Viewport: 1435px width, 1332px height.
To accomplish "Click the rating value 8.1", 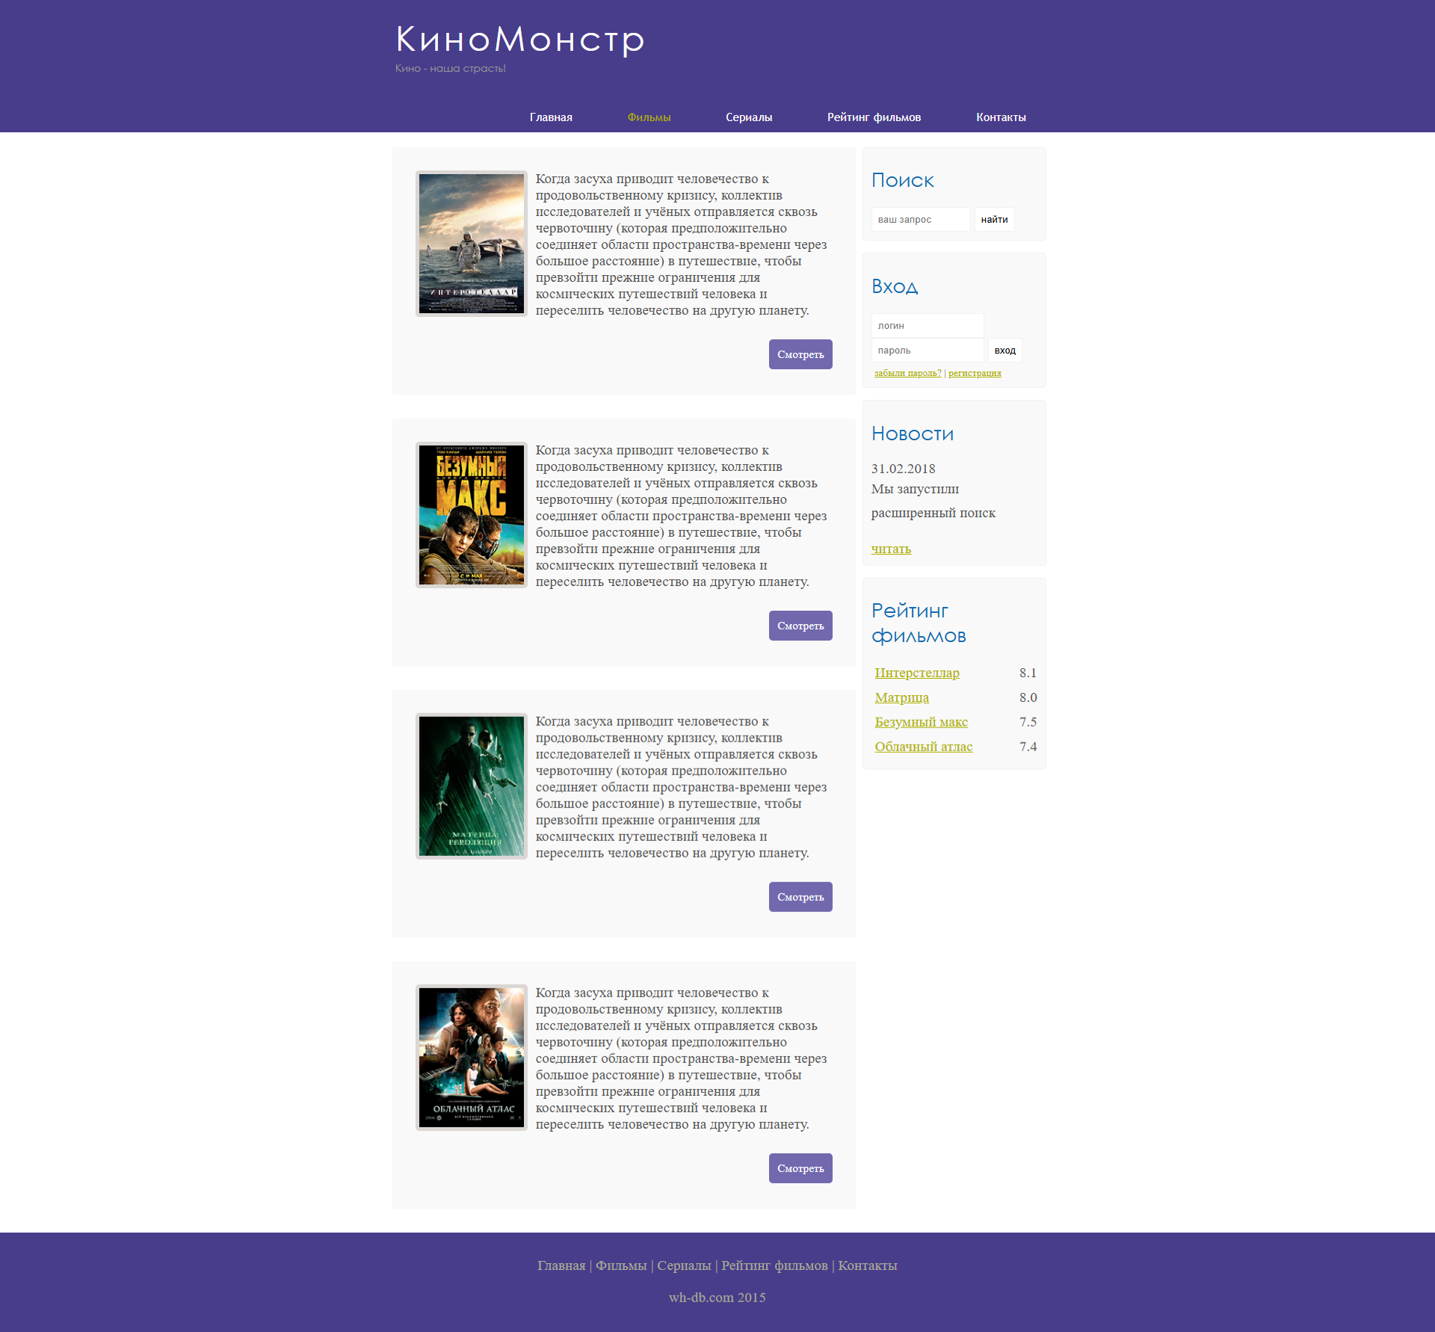I will point(1028,673).
